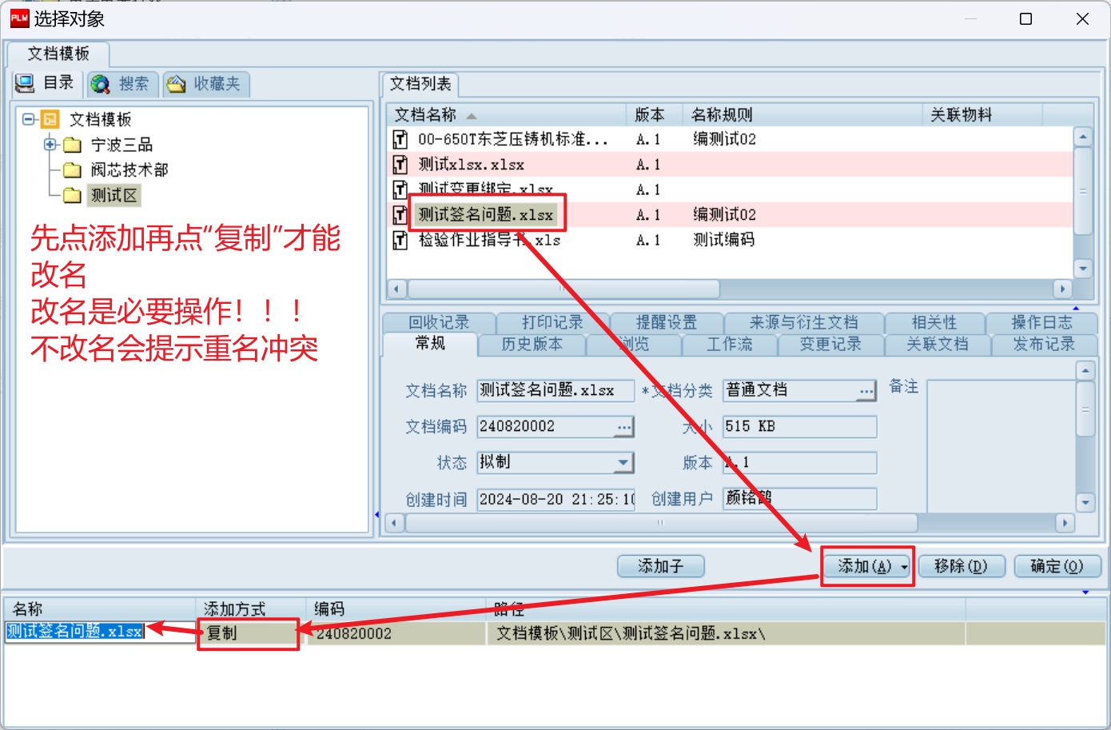Click the 阀芯技术部 folder icon
Screen dimensions: 1111x730
click(72, 170)
